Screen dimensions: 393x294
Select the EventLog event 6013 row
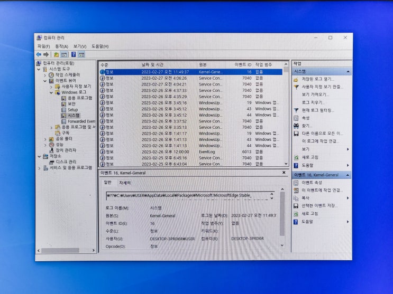click(191, 151)
